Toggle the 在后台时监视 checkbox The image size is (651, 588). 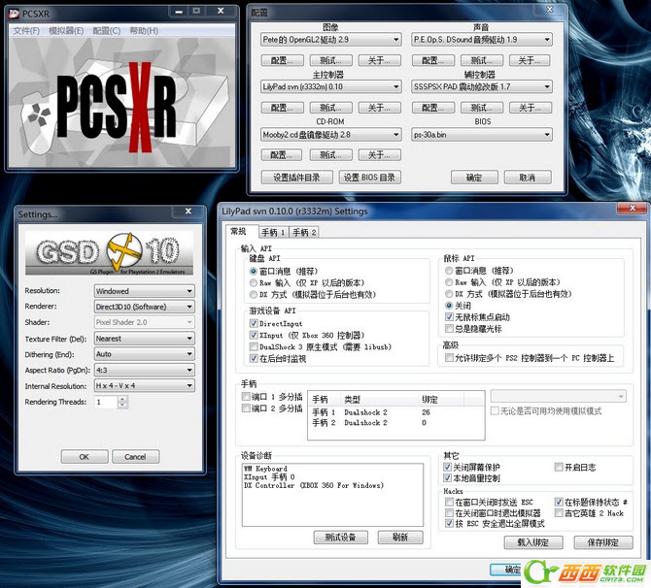pyautogui.click(x=254, y=358)
